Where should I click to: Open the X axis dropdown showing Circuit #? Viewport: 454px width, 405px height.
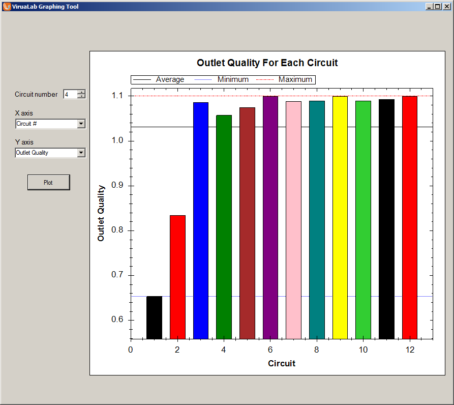point(81,124)
